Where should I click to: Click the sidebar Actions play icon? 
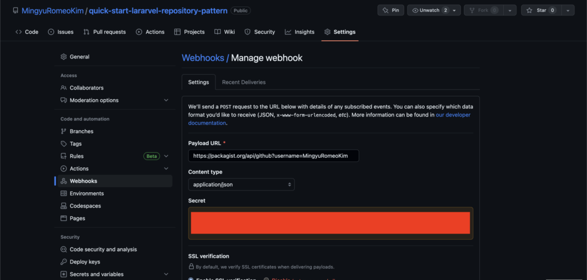[x=64, y=168]
